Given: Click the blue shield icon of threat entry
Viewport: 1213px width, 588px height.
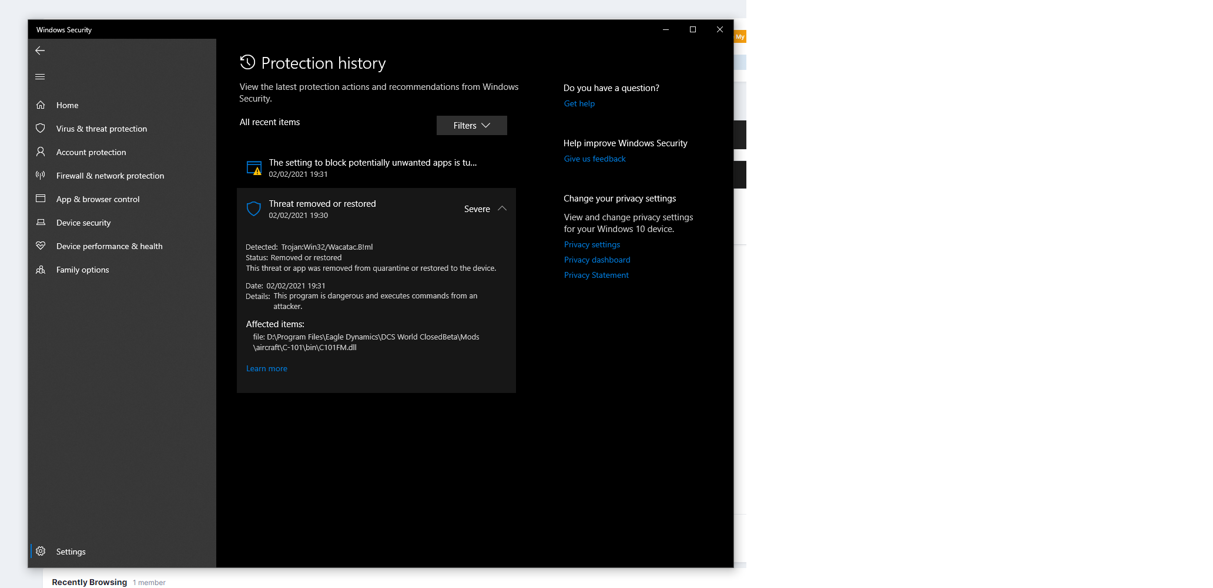Looking at the screenshot, I should pyautogui.click(x=254, y=209).
